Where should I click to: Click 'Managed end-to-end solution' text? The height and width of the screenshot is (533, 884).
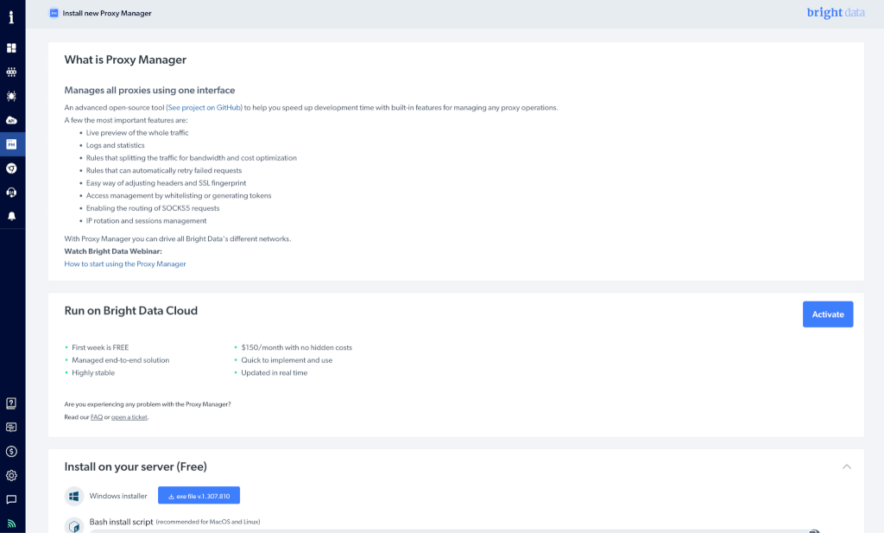(x=120, y=360)
